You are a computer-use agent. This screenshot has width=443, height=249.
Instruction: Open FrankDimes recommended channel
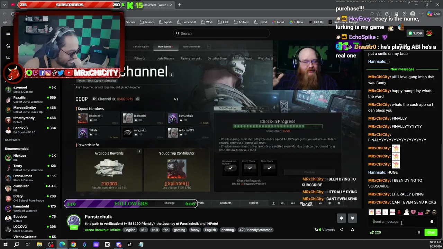(30, 178)
